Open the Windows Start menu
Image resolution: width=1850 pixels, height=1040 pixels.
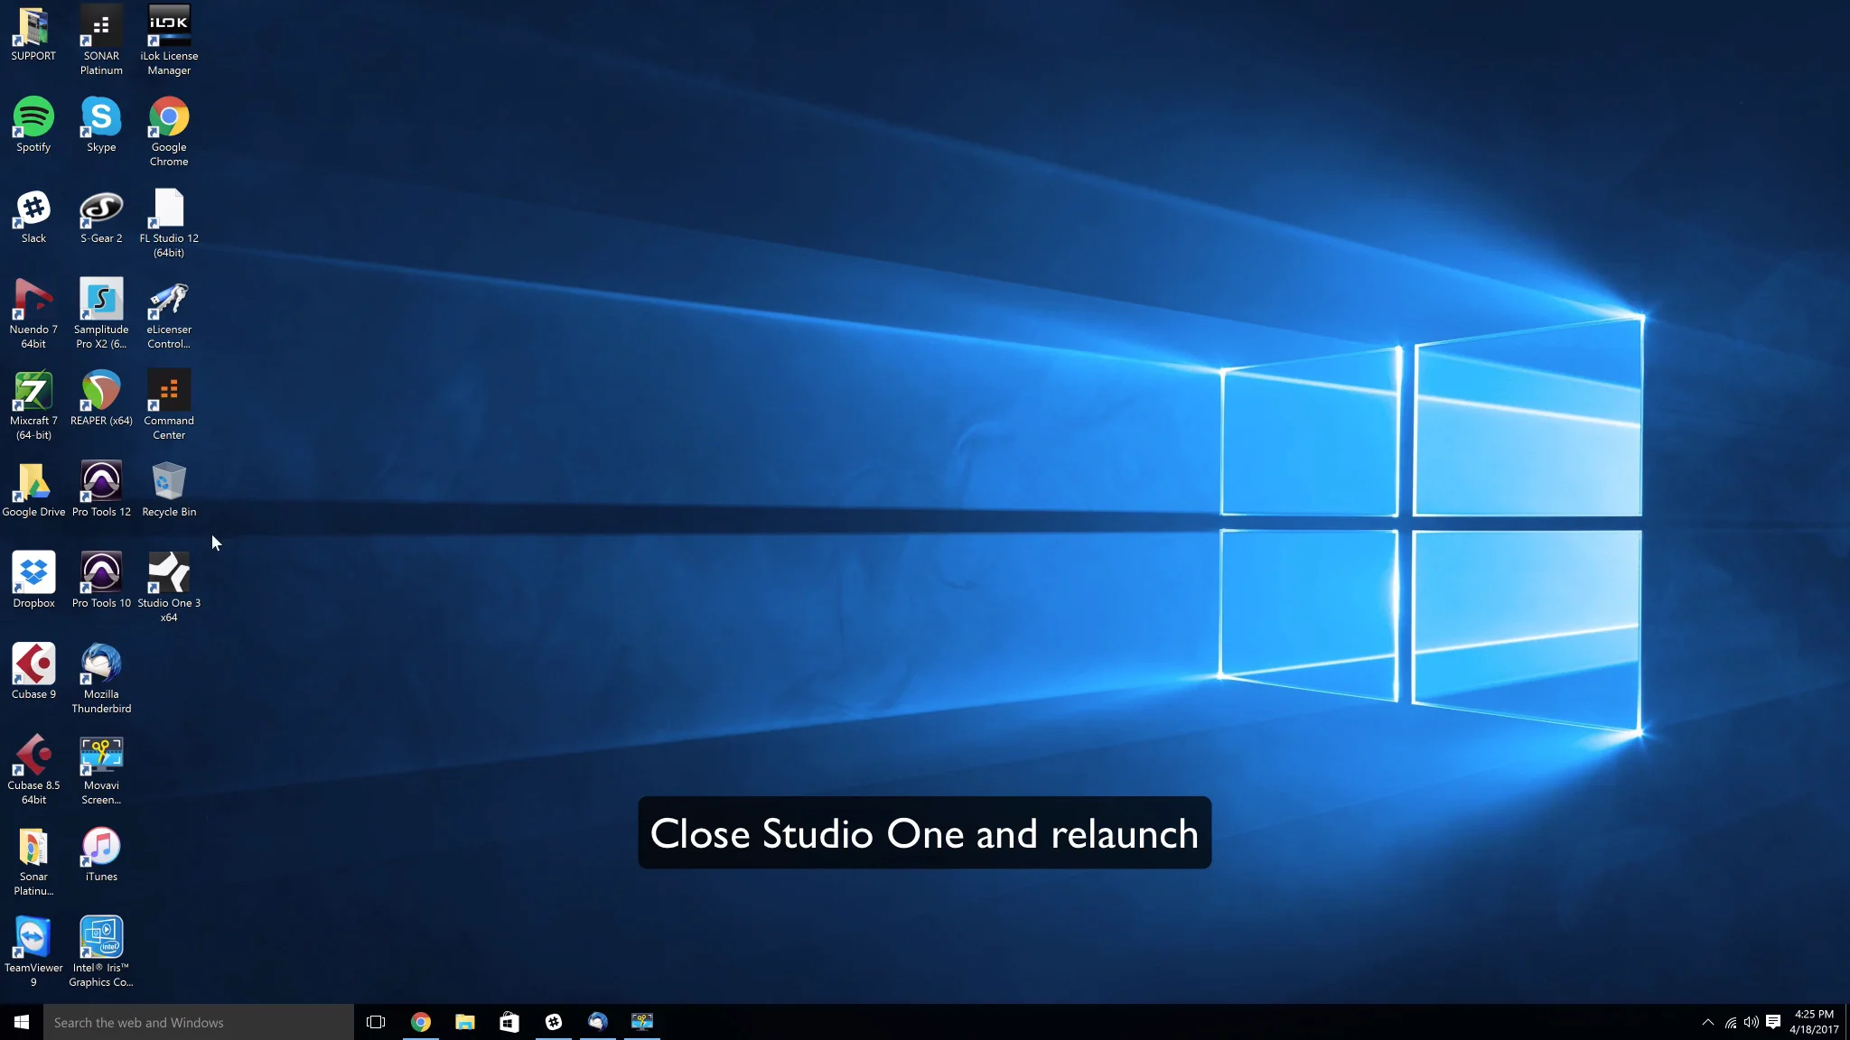point(22,1022)
